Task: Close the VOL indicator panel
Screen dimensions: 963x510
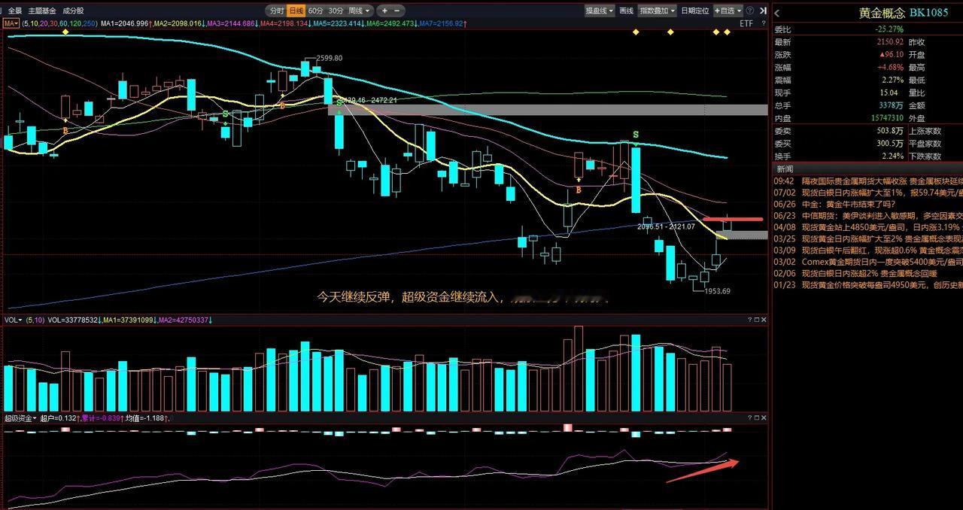Action: coord(764,320)
